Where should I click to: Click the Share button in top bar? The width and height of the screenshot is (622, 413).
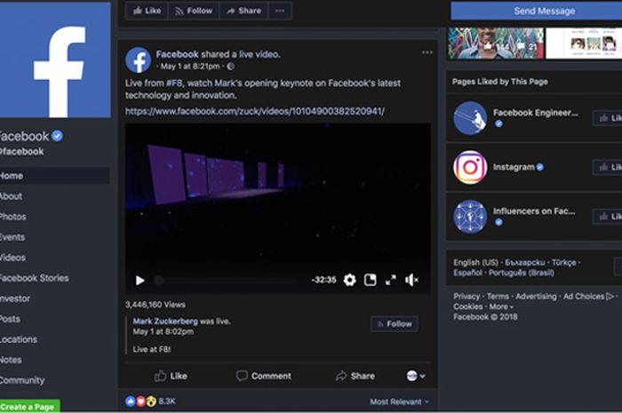click(243, 11)
